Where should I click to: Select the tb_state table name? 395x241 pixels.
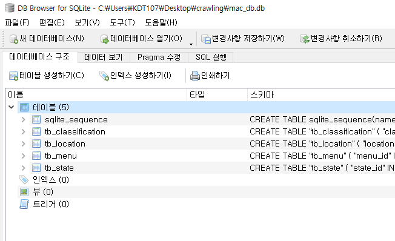[59, 168]
